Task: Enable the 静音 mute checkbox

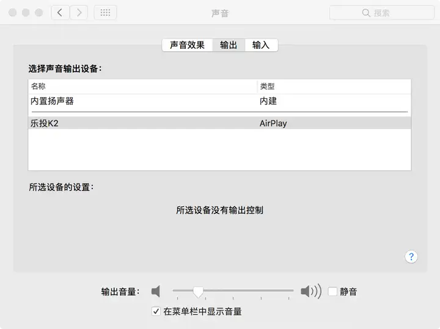Action: pyautogui.click(x=332, y=291)
